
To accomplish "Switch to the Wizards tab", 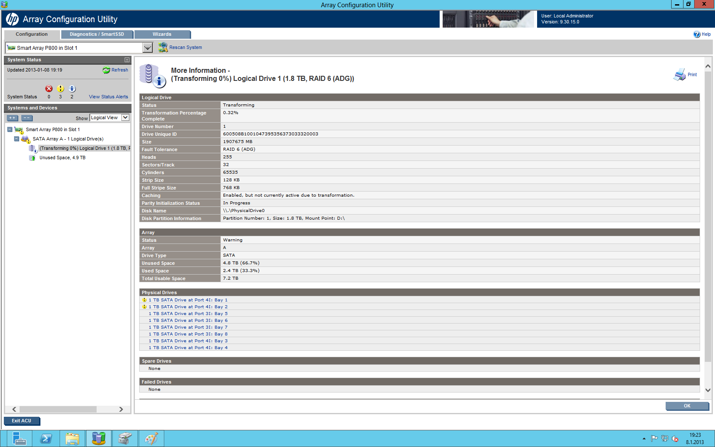I will coord(162,34).
